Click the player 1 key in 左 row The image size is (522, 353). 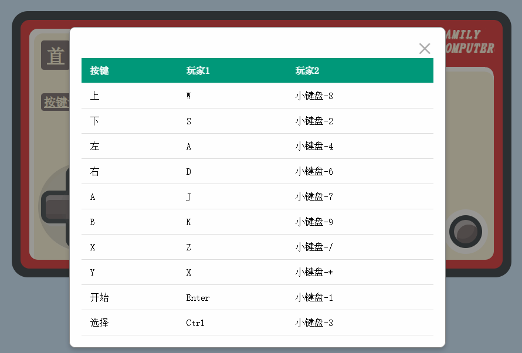pos(188,147)
